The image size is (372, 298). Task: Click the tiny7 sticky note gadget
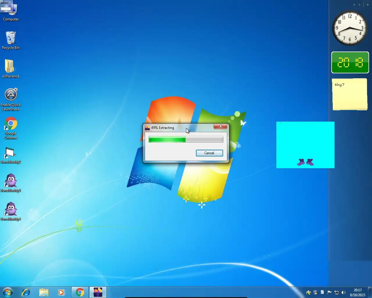350,94
